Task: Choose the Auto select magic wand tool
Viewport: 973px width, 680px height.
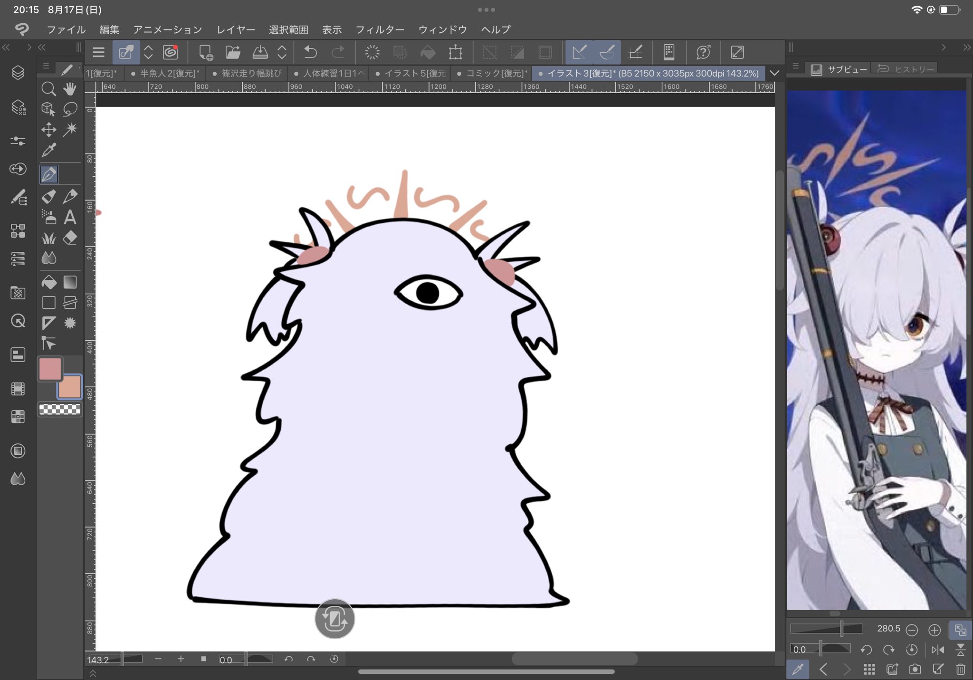Action: (x=70, y=129)
